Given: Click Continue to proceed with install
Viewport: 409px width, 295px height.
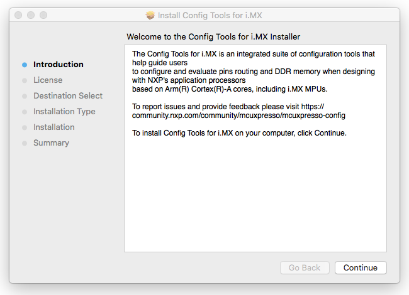Looking at the screenshot, I should (x=361, y=267).
